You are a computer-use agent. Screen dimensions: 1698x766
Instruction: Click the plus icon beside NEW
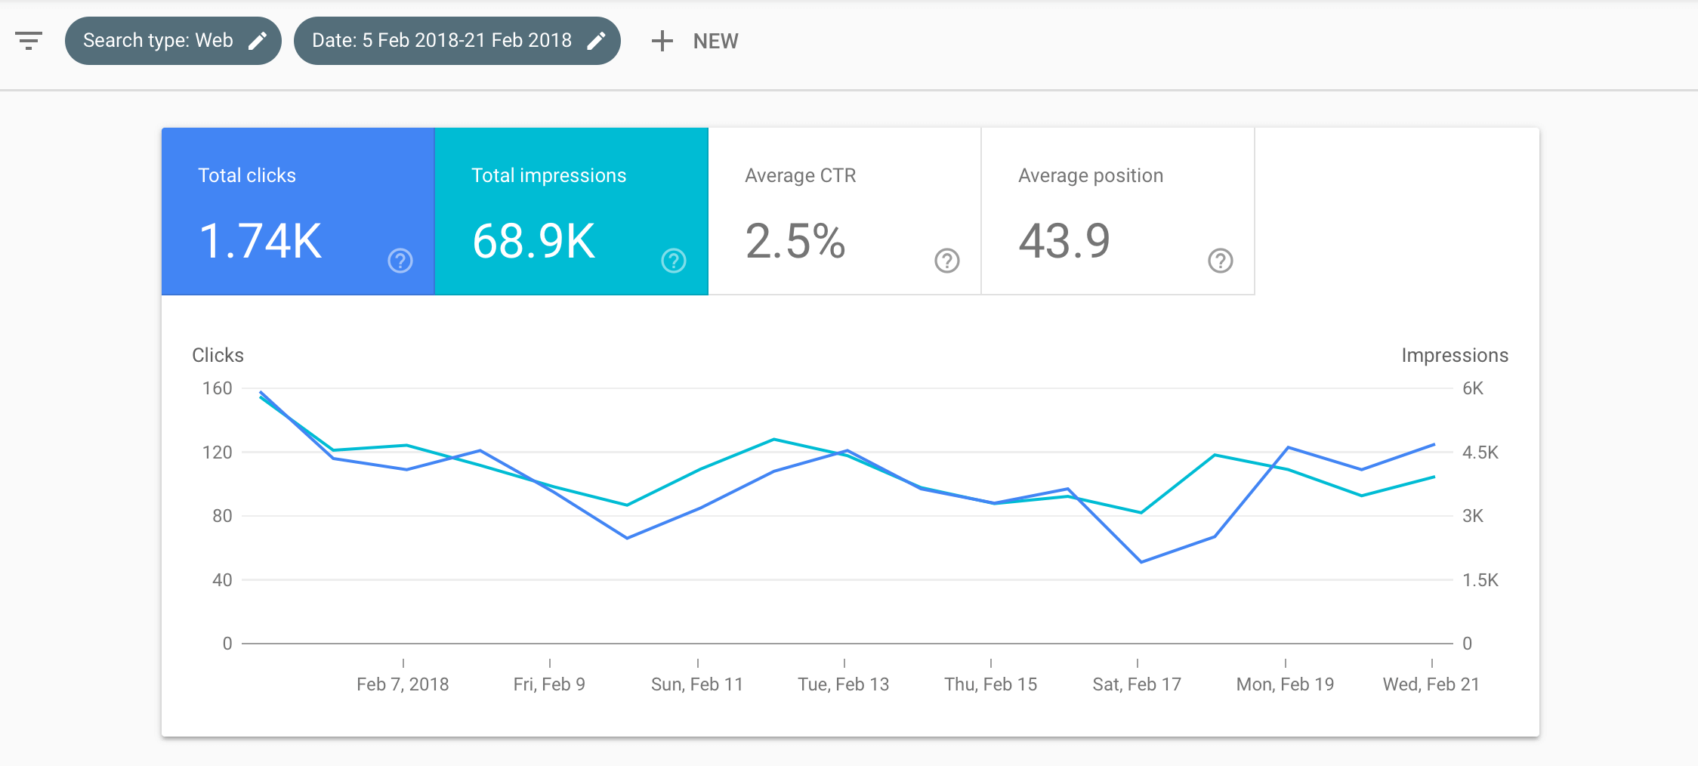[x=662, y=41]
